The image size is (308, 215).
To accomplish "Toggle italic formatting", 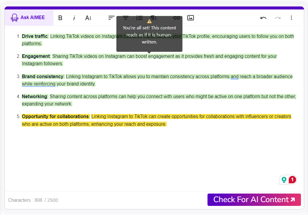I will 74,18.
